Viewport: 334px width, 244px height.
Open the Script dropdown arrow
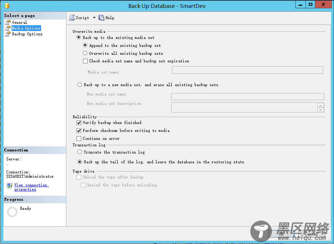point(94,18)
